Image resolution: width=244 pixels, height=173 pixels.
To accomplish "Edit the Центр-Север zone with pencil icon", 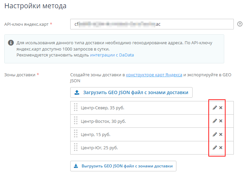I will (215, 108).
